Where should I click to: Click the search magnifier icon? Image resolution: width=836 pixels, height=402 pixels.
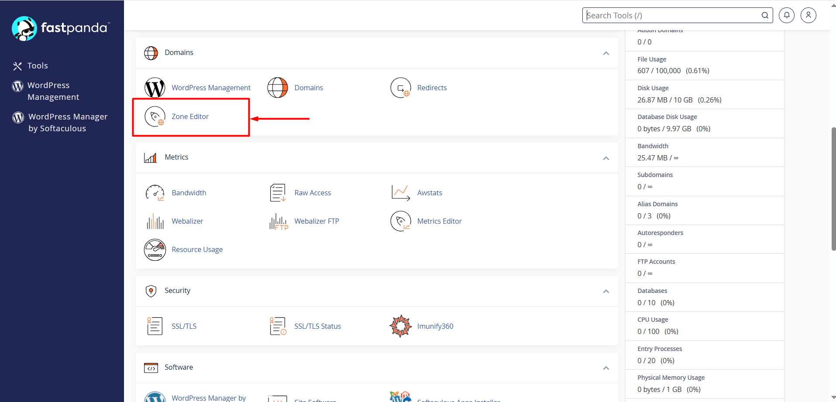pyautogui.click(x=765, y=15)
